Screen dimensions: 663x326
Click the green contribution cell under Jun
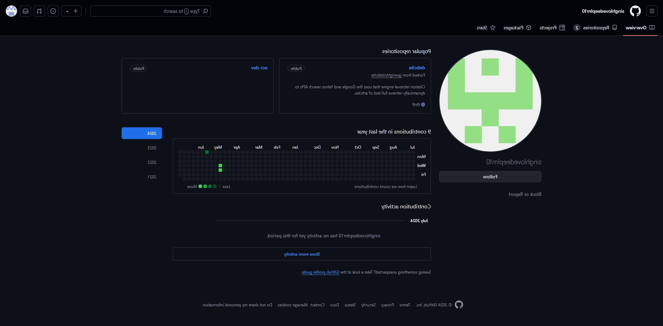pos(207,152)
